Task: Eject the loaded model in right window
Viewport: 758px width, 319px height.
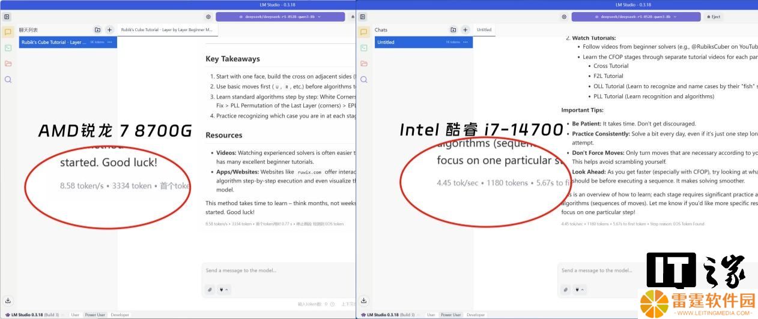Action: [714, 17]
